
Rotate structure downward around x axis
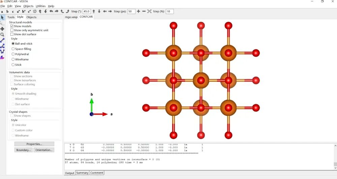point(45,11)
